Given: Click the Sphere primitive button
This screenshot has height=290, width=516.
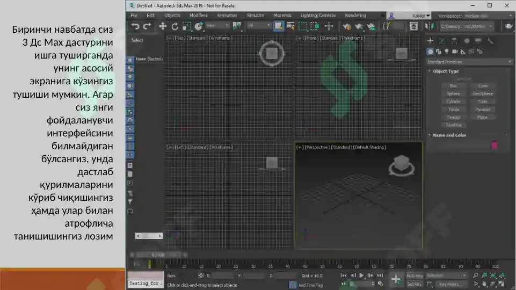Looking at the screenshot, I should (x=453, y=94).
